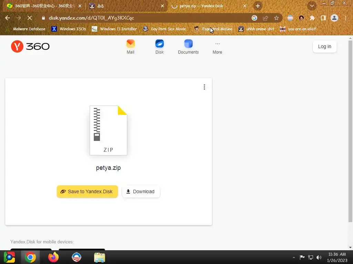This screenshot has width=353, height=264.
Task: Select the petya.zip file name
Action: click(x=108, y=168)
